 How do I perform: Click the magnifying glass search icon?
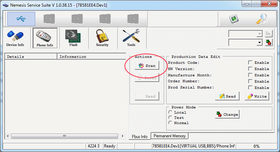[261, 19]
